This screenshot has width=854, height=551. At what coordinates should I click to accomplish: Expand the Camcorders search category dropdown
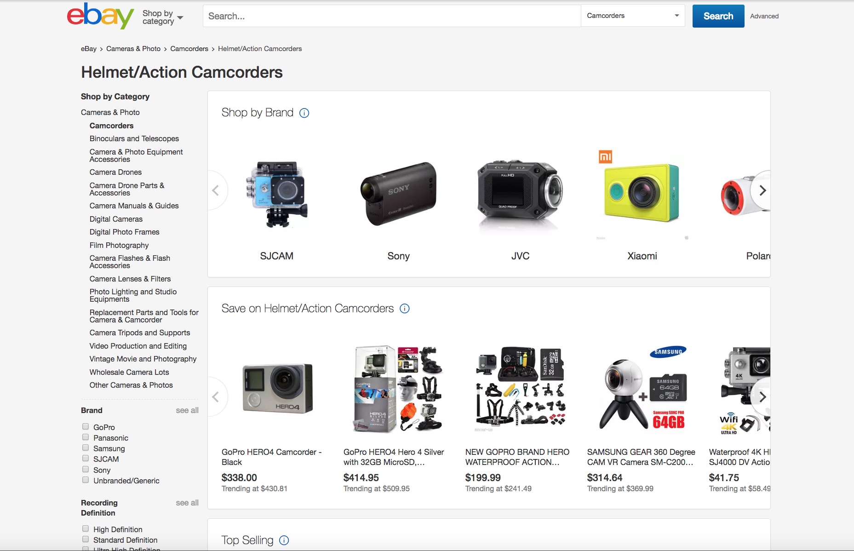(x=633, y=16)
